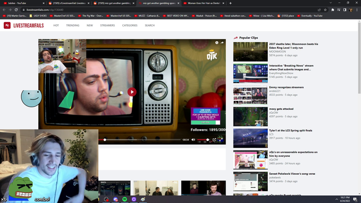Open the TRENDING menu item
Screen dimensions: 361x203
coord(73,25)
